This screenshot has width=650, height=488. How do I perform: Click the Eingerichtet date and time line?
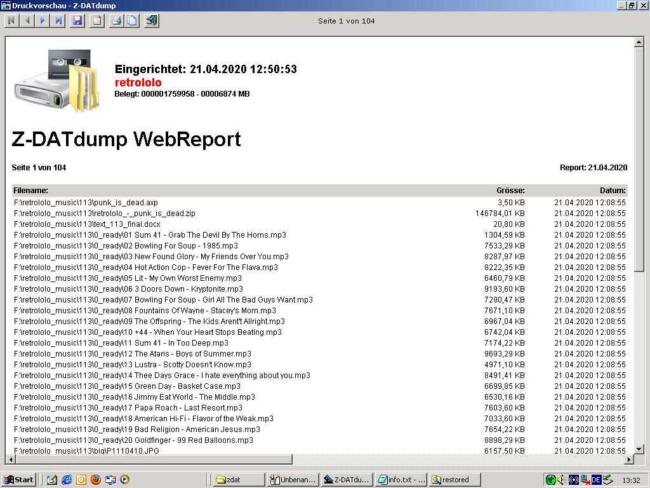pos(206,69)
